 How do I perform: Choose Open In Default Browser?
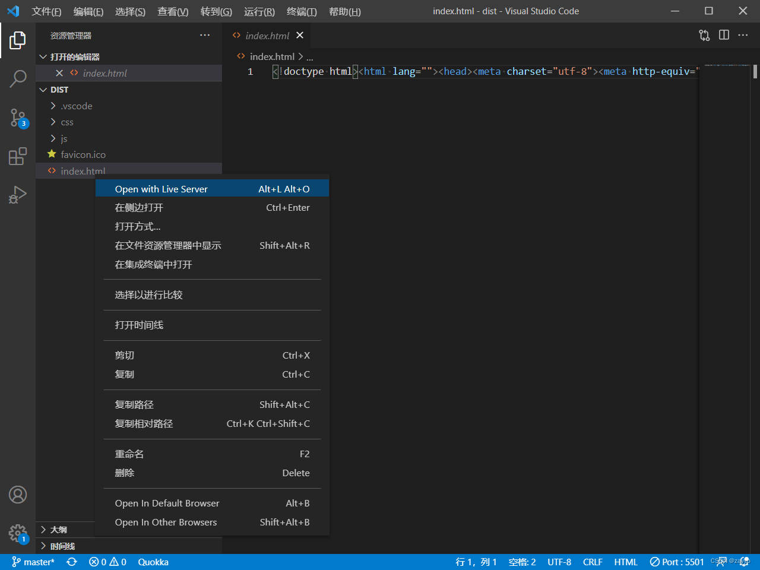(x=213, y=503)
